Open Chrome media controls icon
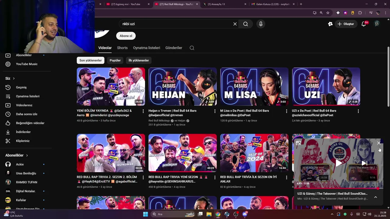390x219 pixels. (x=371, y=13)
